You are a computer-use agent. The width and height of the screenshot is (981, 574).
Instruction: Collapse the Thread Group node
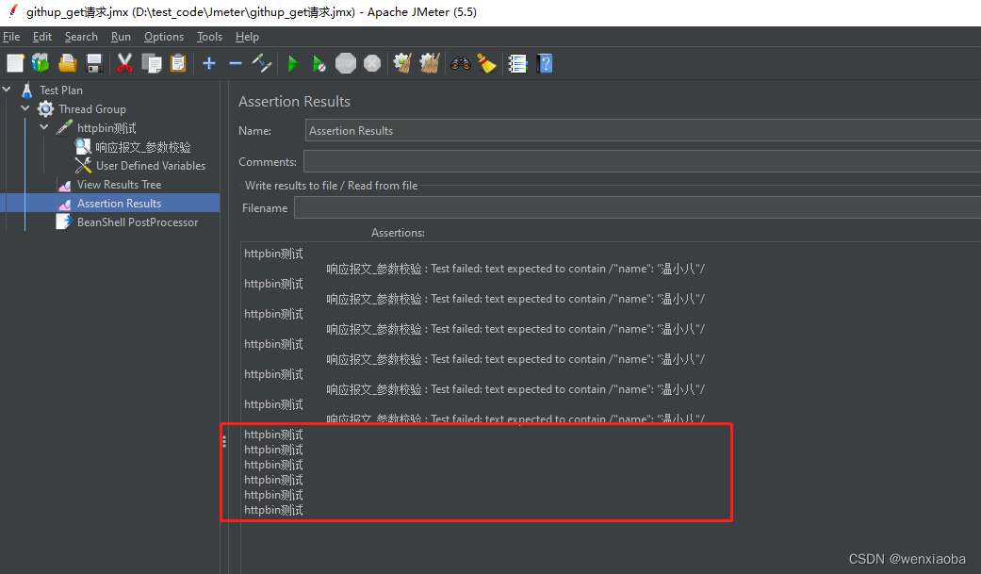(25, 108)
